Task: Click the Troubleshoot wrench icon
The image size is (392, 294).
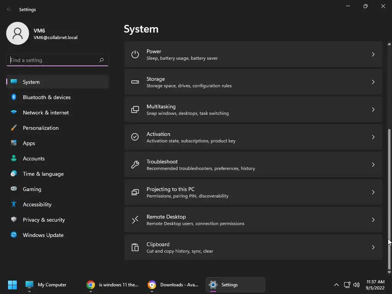Action: [135, 165]
